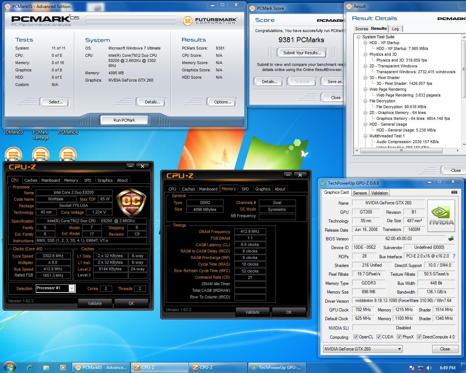Switch to Scores tab in Result Details
The height and width of the screenshot is (373, 466).
click(x=362, y=29)
